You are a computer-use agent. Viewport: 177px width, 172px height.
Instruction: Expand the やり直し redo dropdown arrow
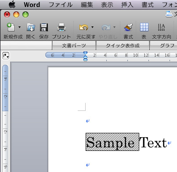pos(114,27)
